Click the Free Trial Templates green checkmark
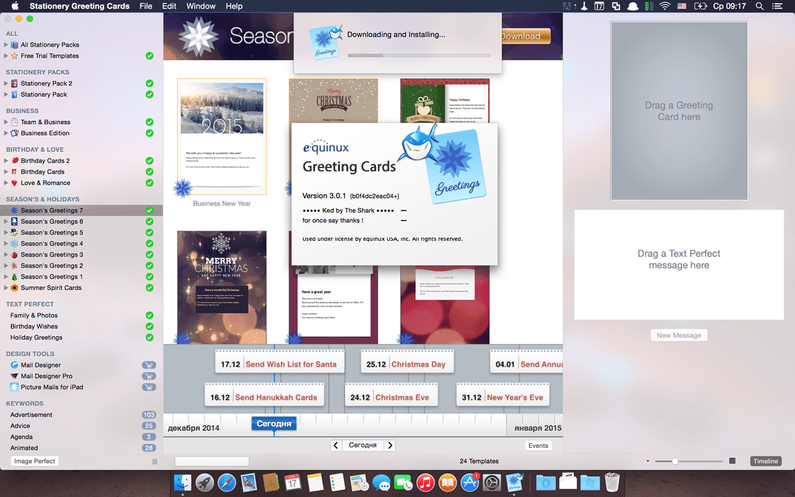Viewport: 795px width, 497px height. coord(150,56)
